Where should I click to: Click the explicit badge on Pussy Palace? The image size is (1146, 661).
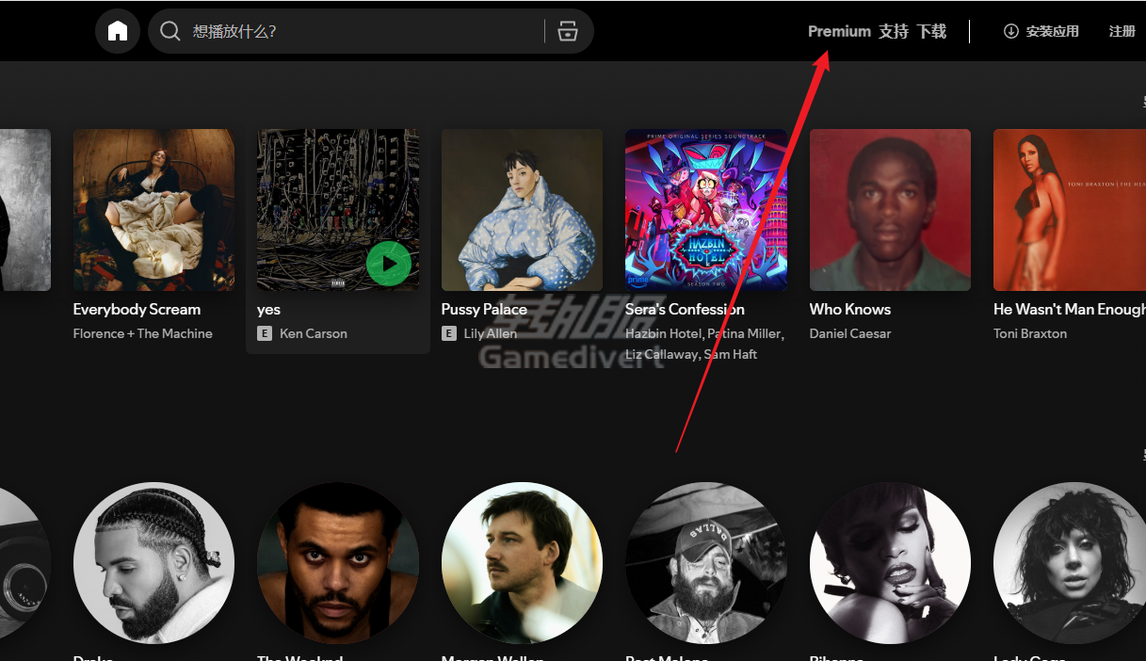click(x=448, y=333)
